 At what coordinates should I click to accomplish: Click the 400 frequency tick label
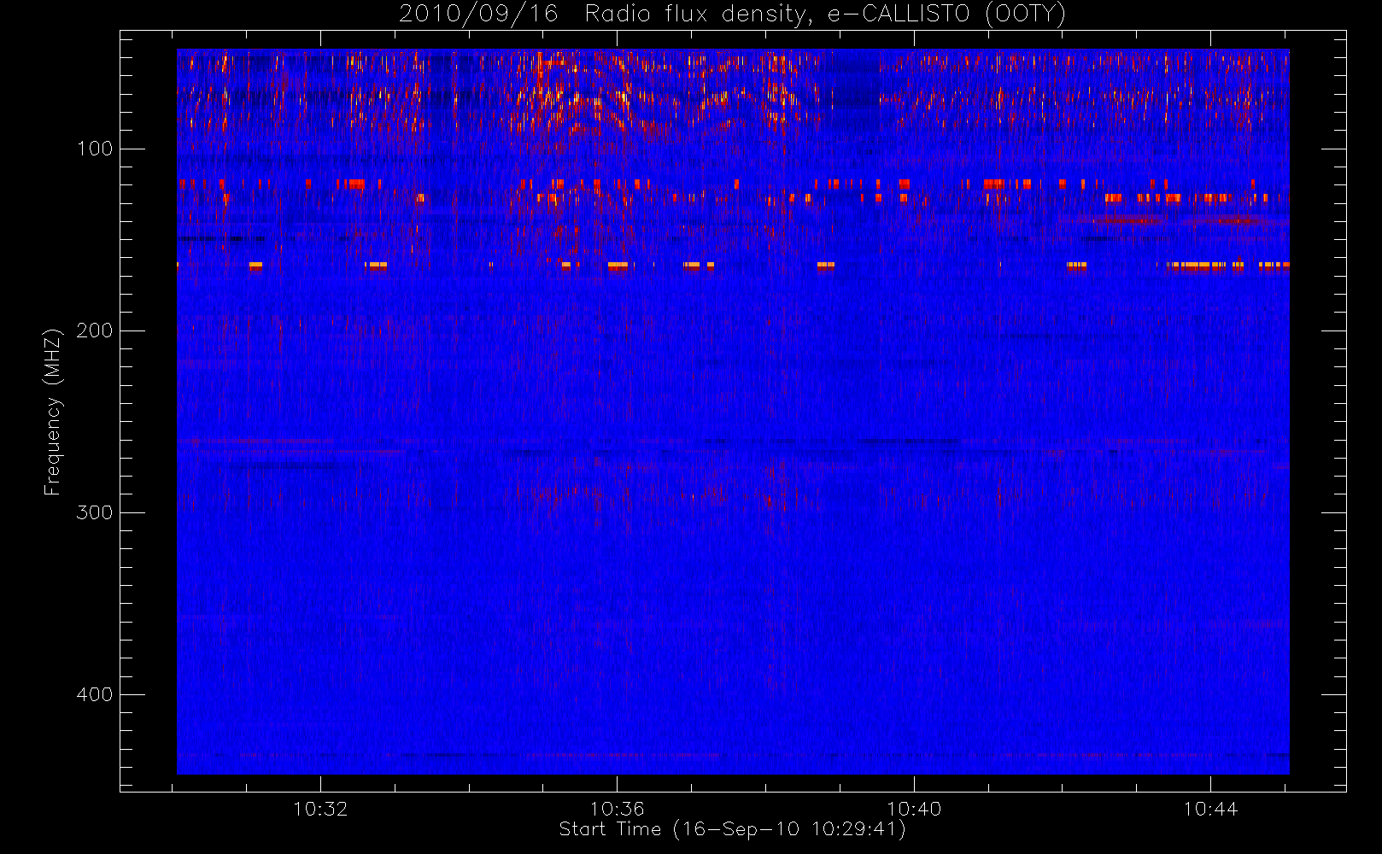tap(95, 694)
